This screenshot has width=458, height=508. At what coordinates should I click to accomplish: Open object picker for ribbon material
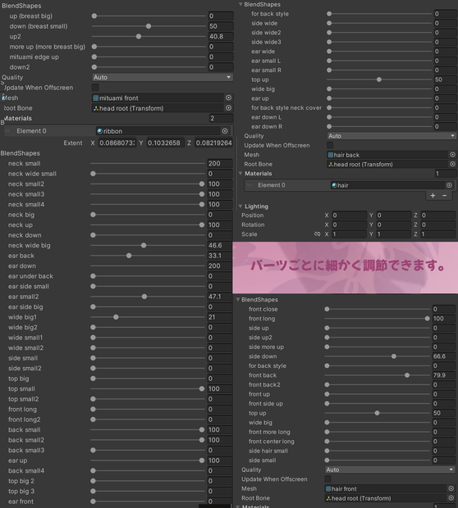pos(225,131)
